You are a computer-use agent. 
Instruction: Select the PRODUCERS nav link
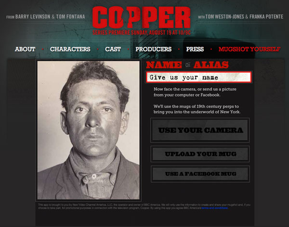[154, 49]
